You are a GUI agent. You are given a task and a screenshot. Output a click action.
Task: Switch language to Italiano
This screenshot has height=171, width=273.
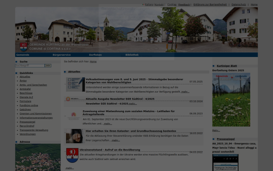point(149,5)
